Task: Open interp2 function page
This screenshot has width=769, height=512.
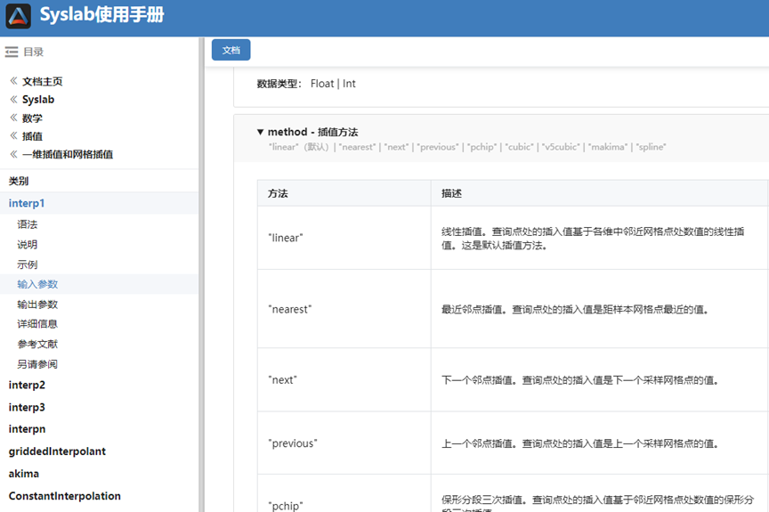Action: tap(27, 385)
